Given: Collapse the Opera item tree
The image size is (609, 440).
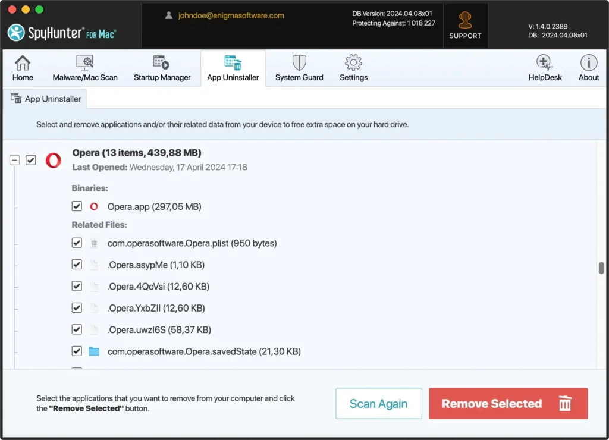Looking at the screenshot, I should tap(14, 160).
